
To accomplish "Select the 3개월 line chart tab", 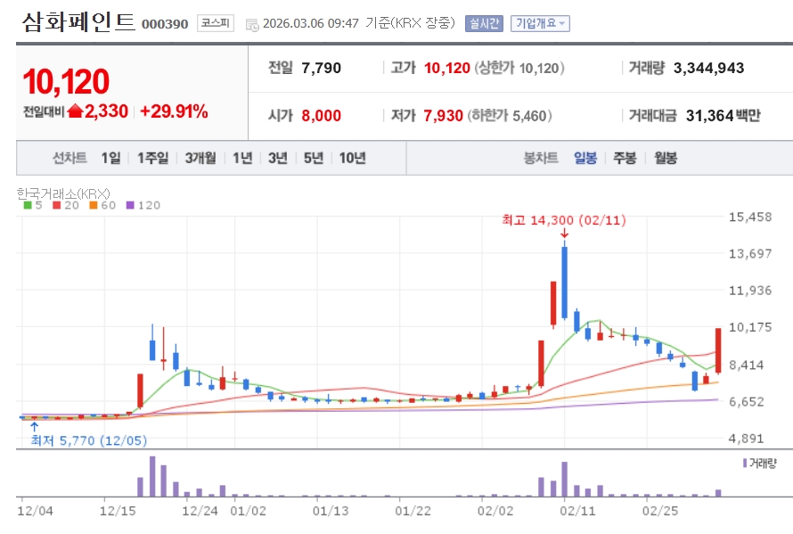I will tap(200, 159).
